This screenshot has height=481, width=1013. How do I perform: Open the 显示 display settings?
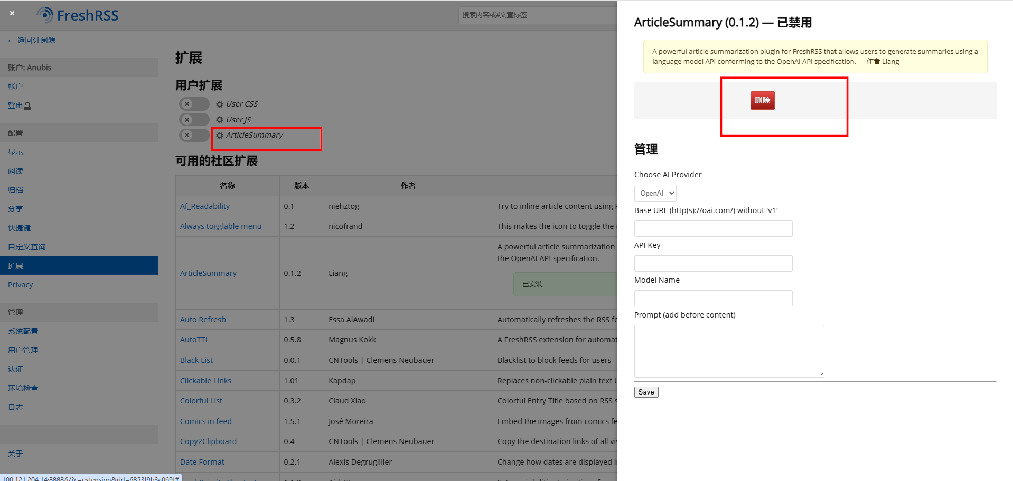coord(15,152)
